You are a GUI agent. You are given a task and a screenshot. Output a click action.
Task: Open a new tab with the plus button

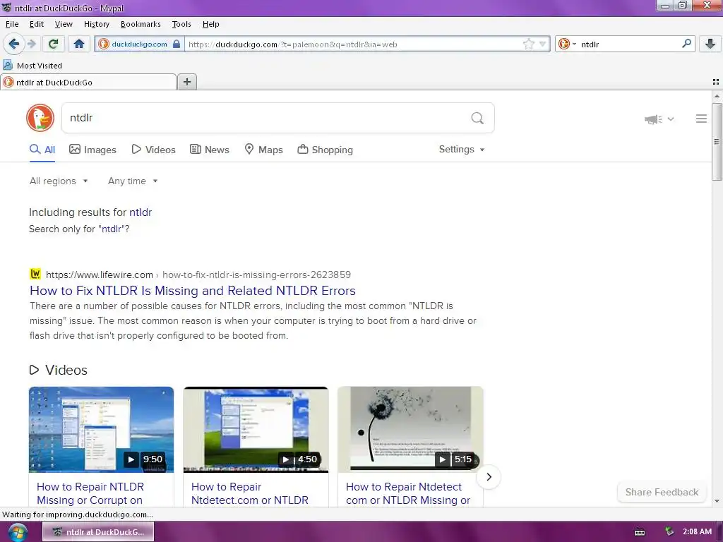[x=186, y=82]
